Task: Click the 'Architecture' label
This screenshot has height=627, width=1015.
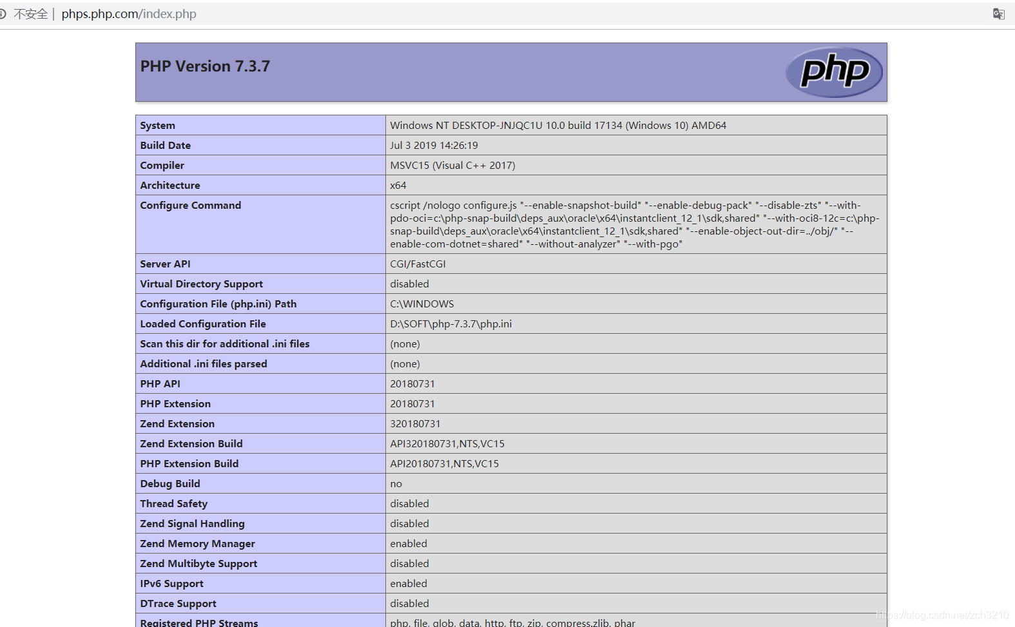Action: click(x=170, y=185)
